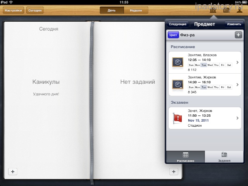Tap the blackboard icon of the Власков class
The image size is (248, 186).
click(x=177, y=62)
